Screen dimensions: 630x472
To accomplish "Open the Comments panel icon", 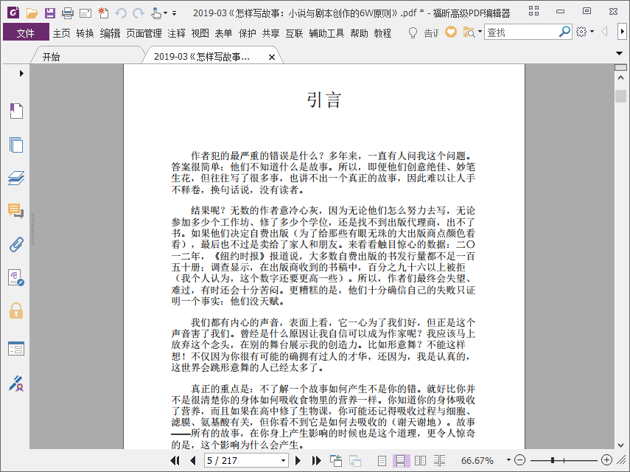I will pyautogui.click(x=16, y=211).
